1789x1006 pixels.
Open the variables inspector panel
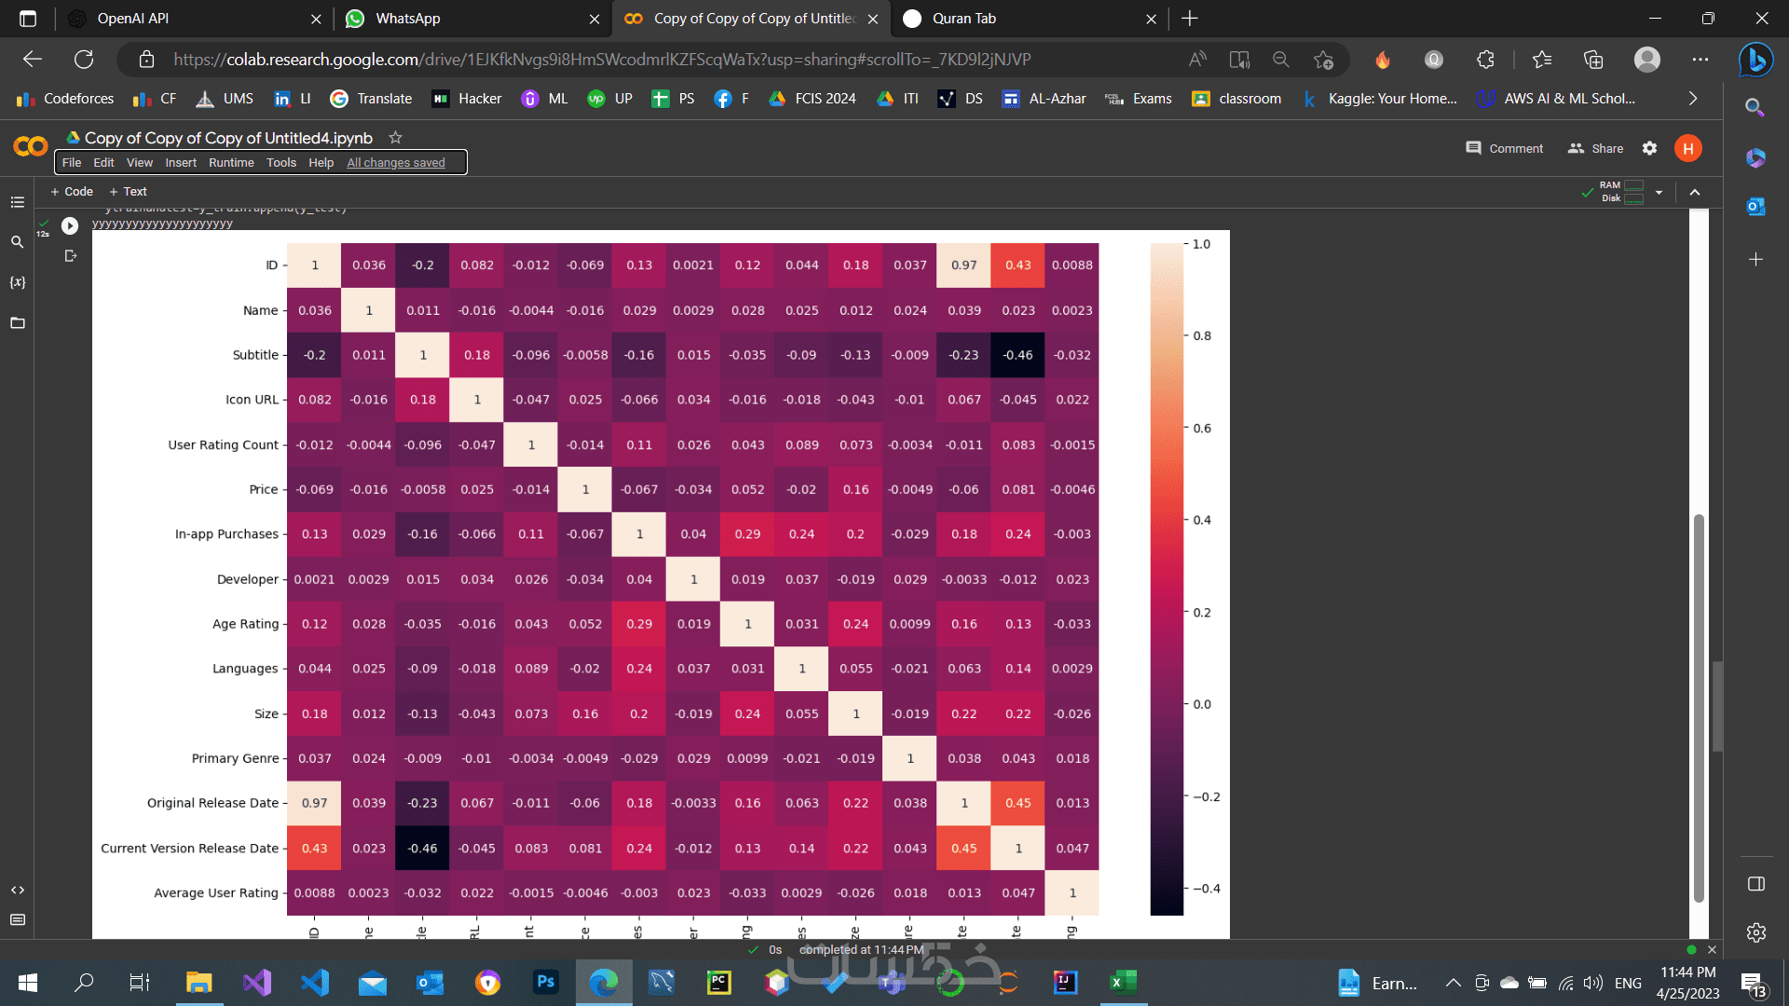17,282
